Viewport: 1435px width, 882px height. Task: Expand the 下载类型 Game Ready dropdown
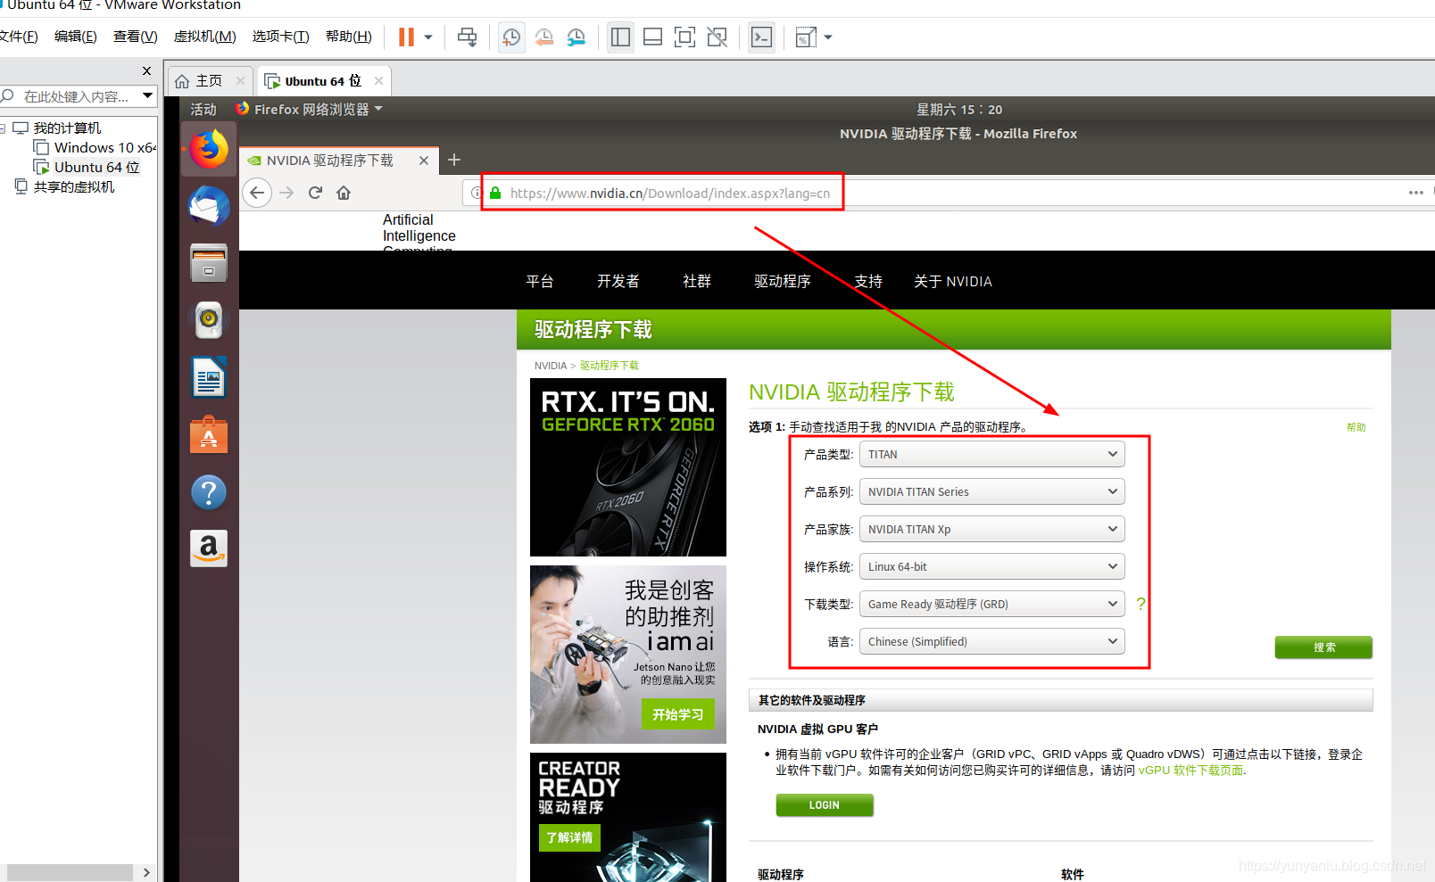click(x=991, y=604)
